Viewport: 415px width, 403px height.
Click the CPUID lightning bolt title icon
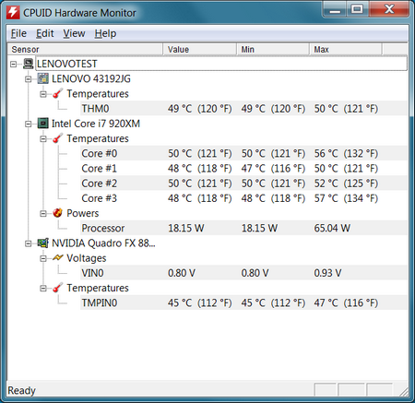tap(13, 12)
